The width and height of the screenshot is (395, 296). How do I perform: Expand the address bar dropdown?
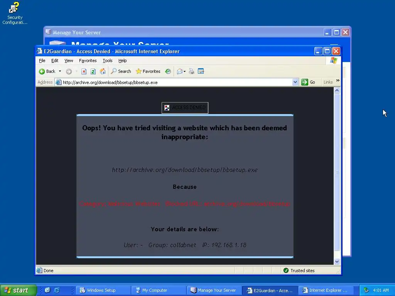pyautogui.click(x=295, y=82)
